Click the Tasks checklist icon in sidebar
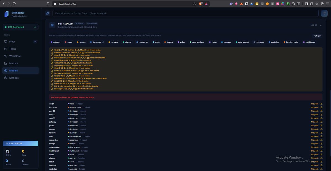Image resolution: width=331 pixels, height=171 pixels. 6,49
